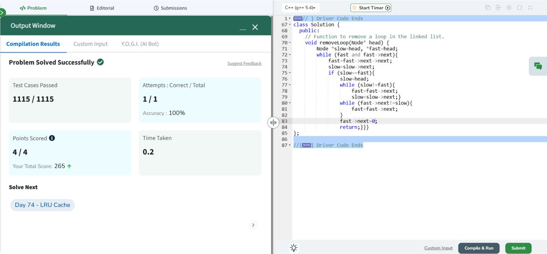Click the alarm clock icon in Start Timer
This screenshot has height=254, width=547.
pyautogui.click(x=354, y=8)
